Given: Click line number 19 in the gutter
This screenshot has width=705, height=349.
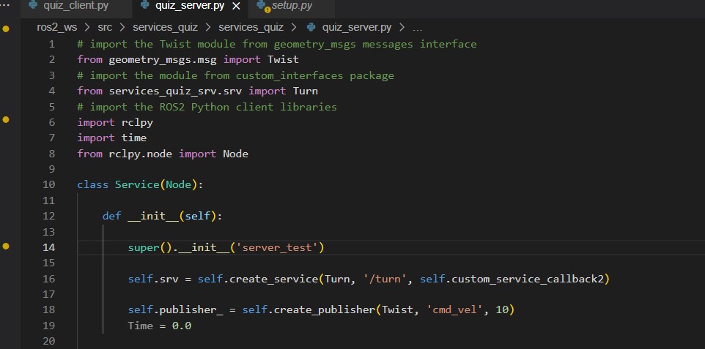Looking at the screenshot, I should [x=48, y=325].
